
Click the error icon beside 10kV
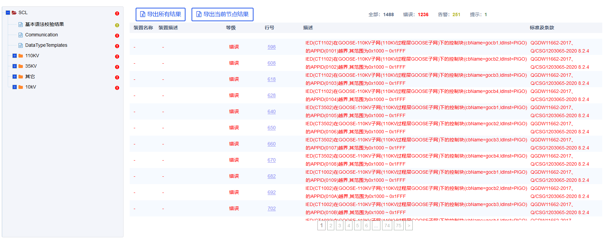point(117,88)
